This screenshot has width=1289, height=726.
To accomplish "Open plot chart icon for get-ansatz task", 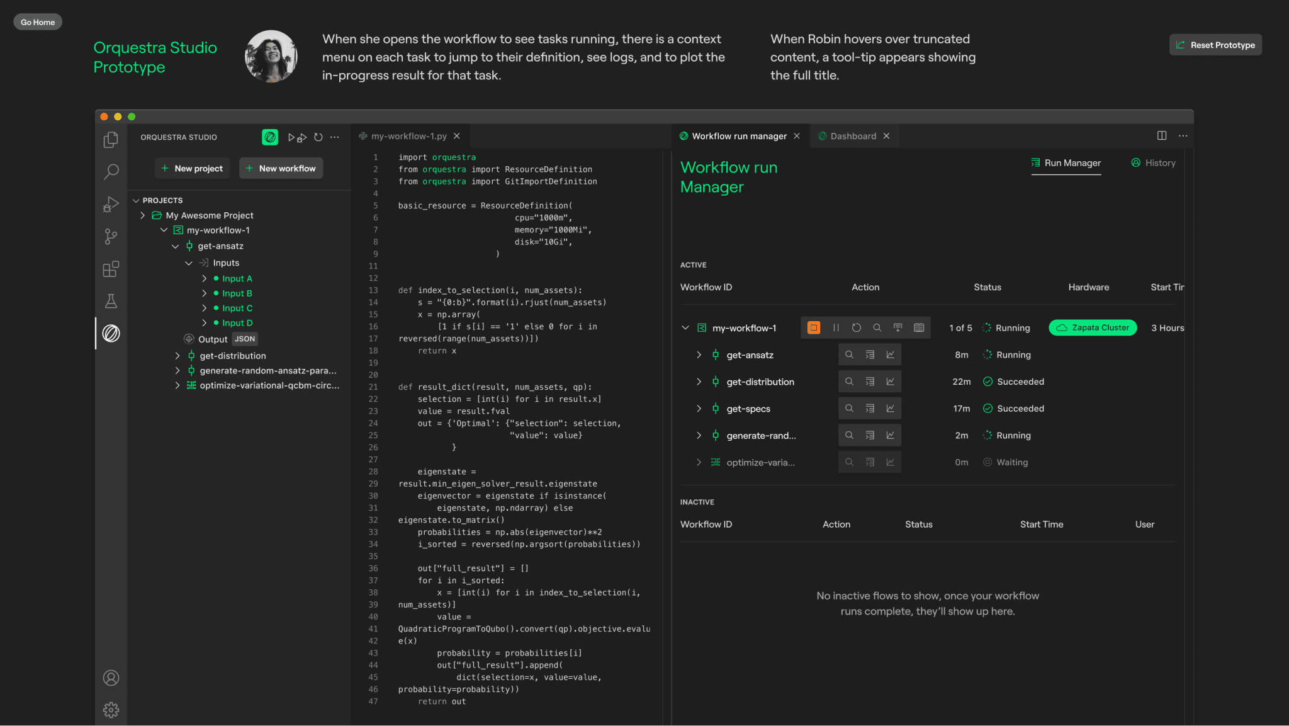I will point(891,354).
